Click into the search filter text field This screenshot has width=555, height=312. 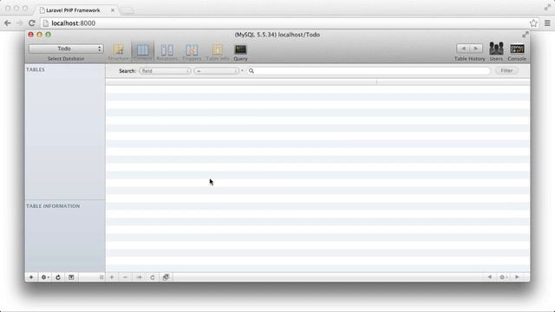[x=369, y=71]
